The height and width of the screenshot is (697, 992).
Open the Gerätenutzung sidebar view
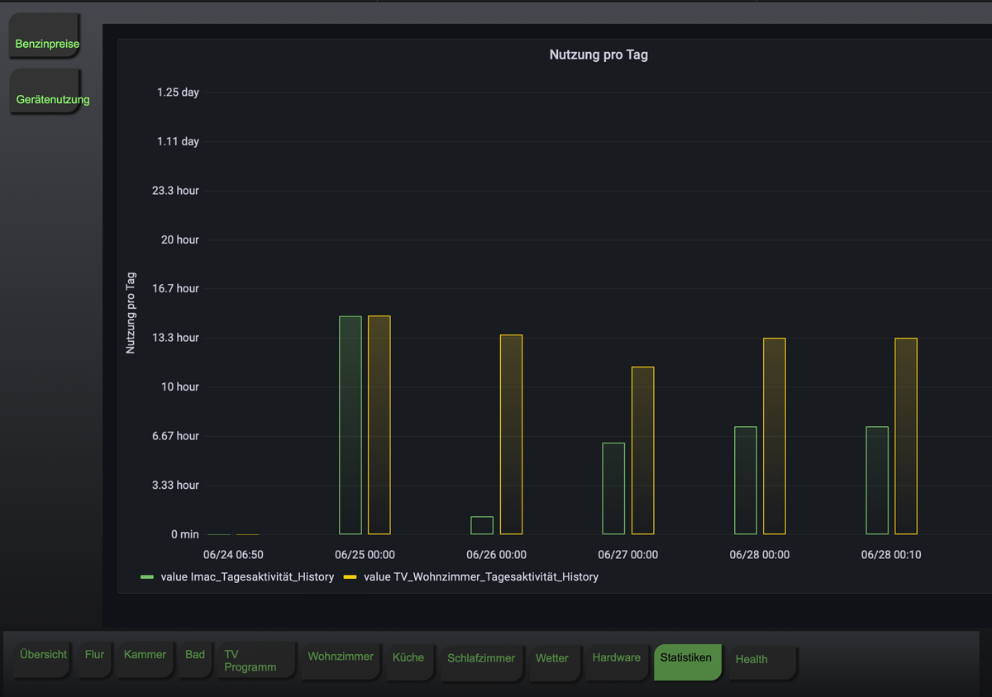[52, 99]
